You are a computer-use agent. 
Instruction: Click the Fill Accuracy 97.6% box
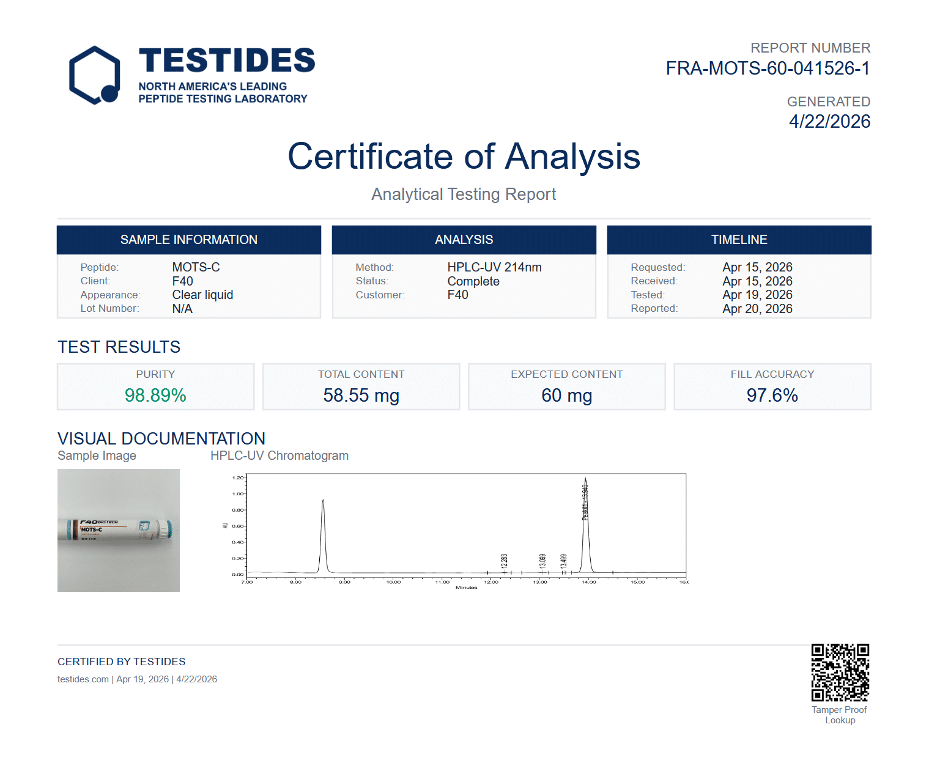click(x=772, y=386)
